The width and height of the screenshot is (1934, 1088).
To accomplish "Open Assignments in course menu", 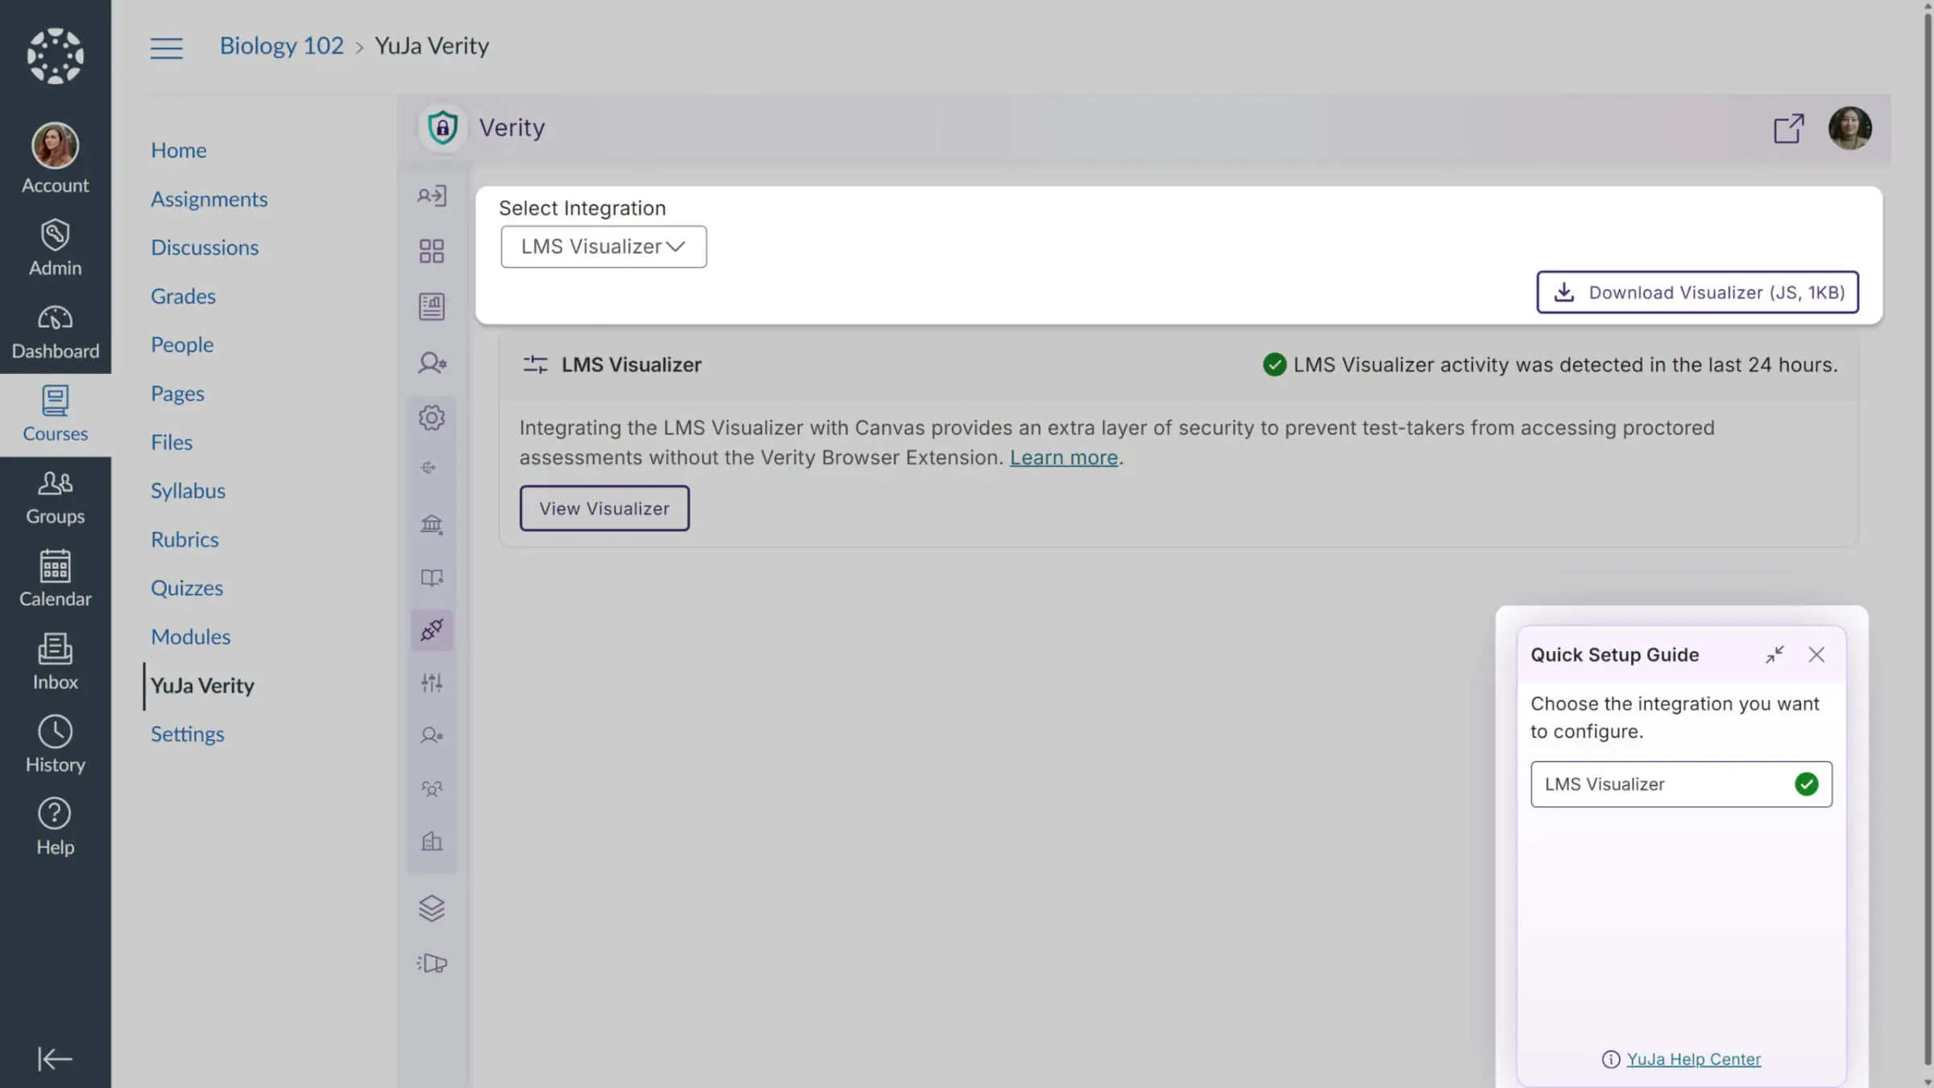I will pyautogui.click(x=209, y=199).
